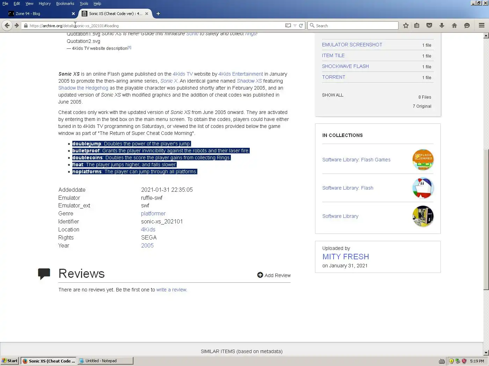Open a new tab with plus button
This screenshot has height=366, width=489.
coord(158,14)
